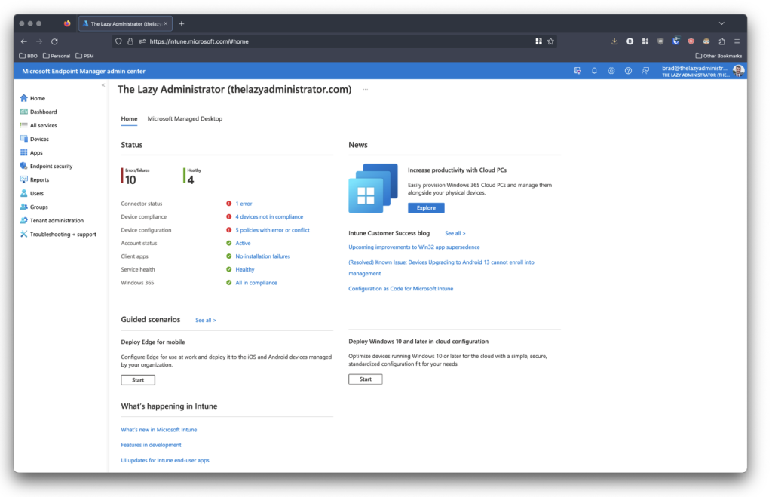The height and width of the screenshot is (497, 772).
Task: Open settings gear in portal header
Action: pyautogui.click(x=611, y=71)
